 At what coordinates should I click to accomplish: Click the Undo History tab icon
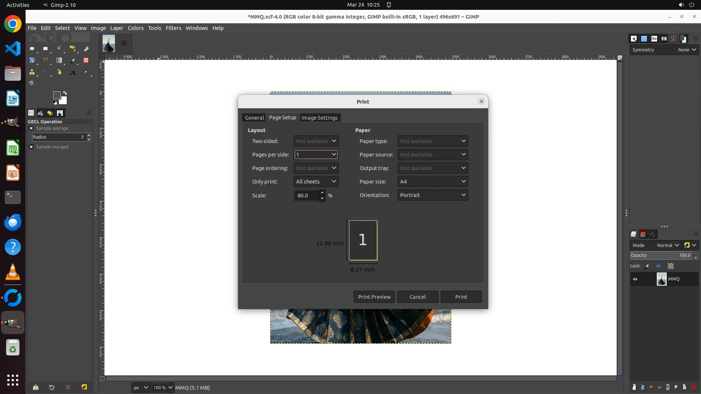point(50,113)
